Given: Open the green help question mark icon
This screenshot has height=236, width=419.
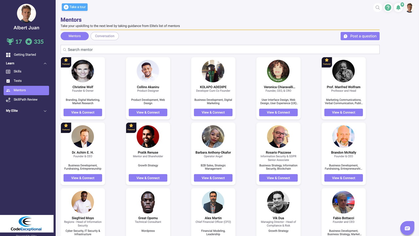Looking at the screenshot, I should (x=388, y=8).
